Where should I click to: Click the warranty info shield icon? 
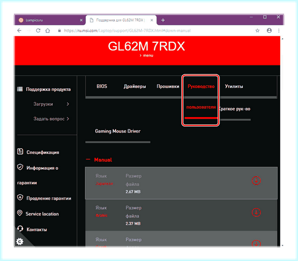coord(20,167)
